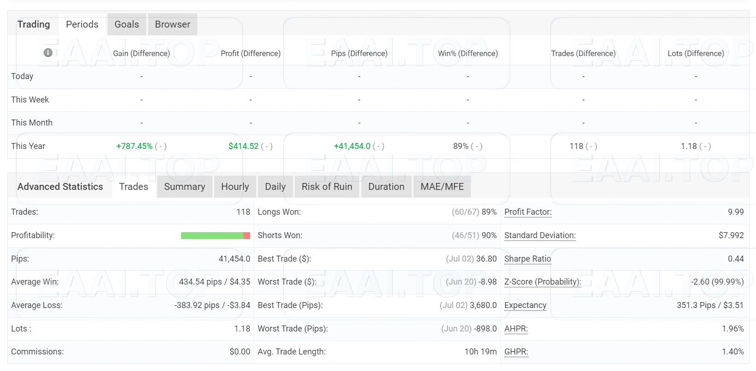Image resolution: width=756 pixels, height=371 pixels.
Task: Click the AHPR label link
Action: (x=515, y=329)
